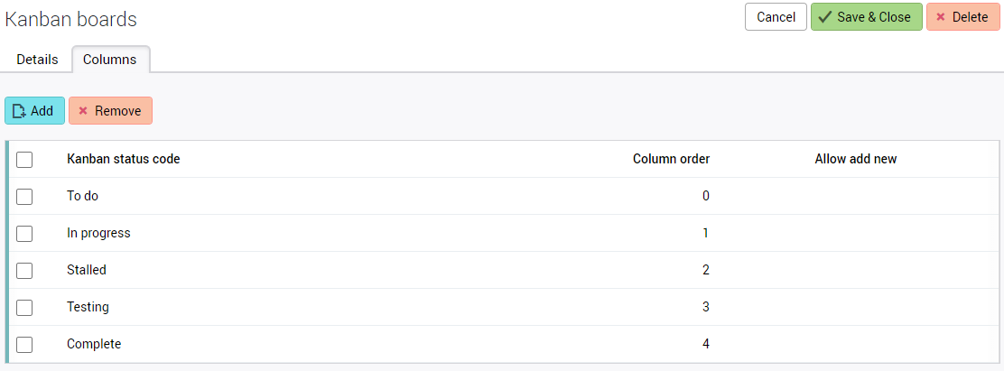Click the Column order header

click(671, 160)
